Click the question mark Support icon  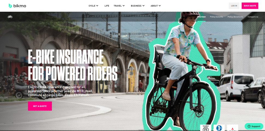pos(249,126)
